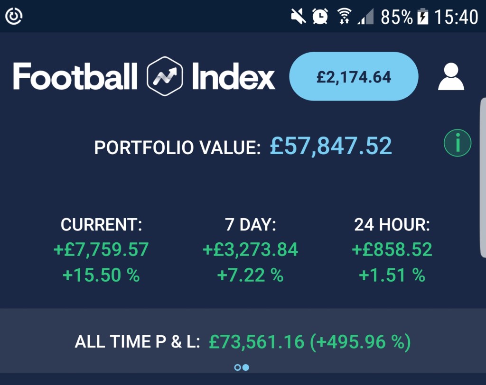The width and height of the screenshot is (486, 385).
Task: Tap the 15:40 clock in status bar
Action: pos(456,17)
